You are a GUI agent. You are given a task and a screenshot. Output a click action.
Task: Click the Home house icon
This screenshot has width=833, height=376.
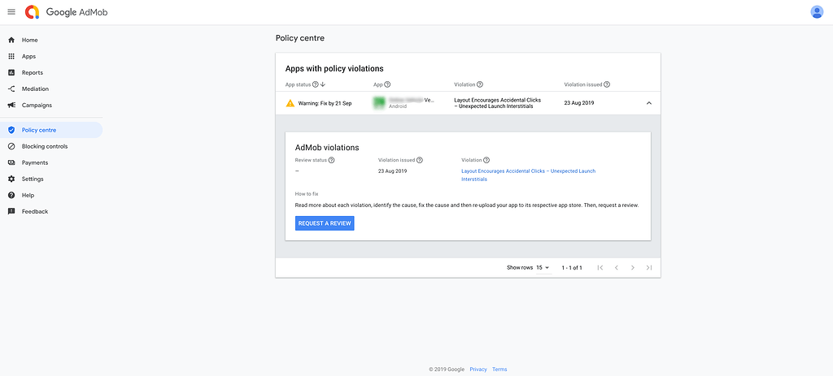11,40
